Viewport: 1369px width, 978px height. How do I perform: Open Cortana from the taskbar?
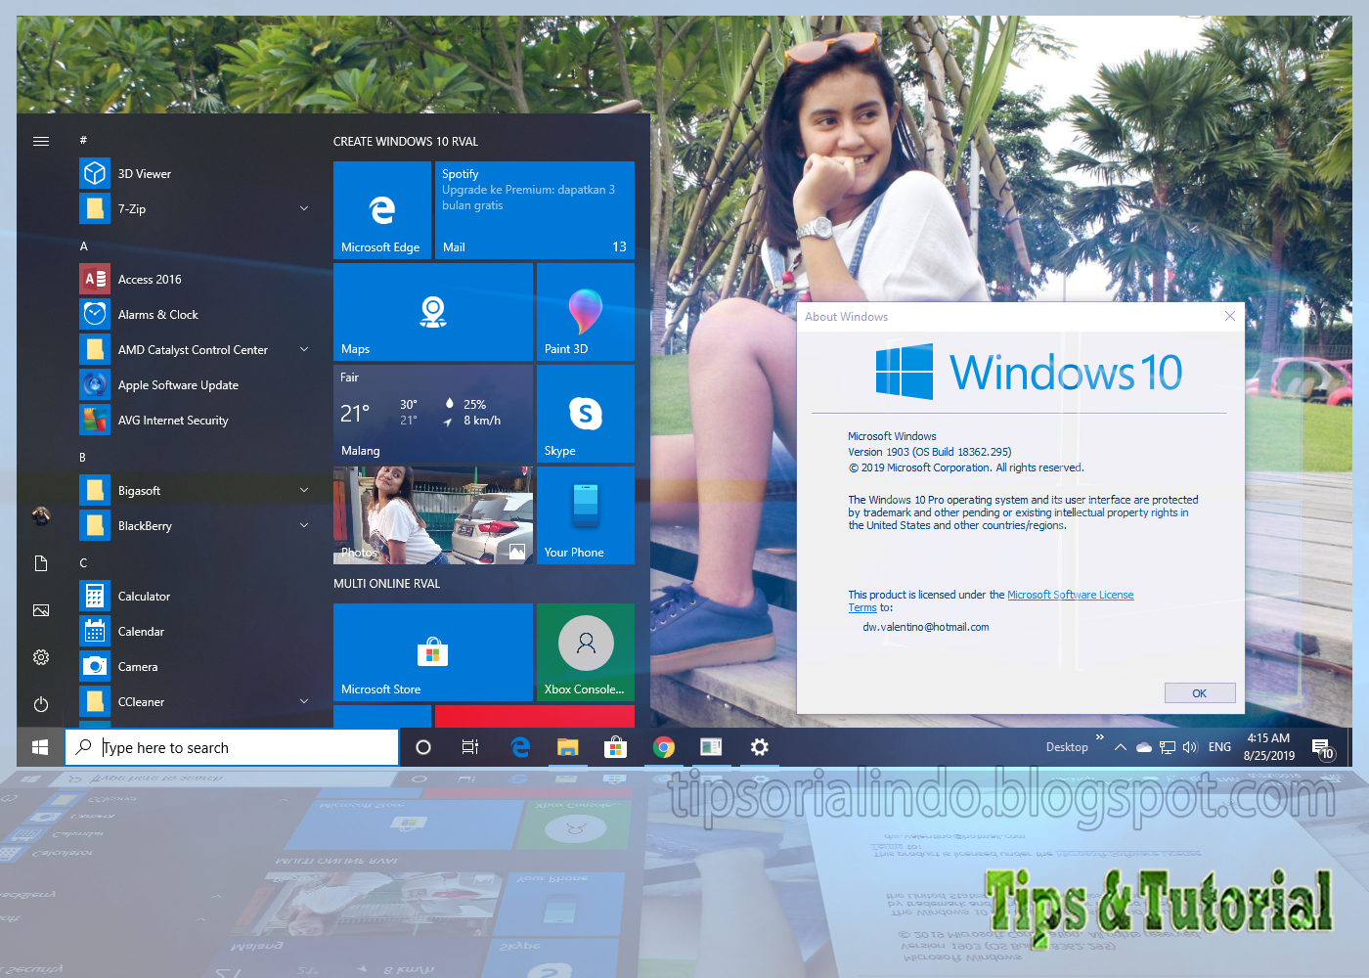point(423,747)
